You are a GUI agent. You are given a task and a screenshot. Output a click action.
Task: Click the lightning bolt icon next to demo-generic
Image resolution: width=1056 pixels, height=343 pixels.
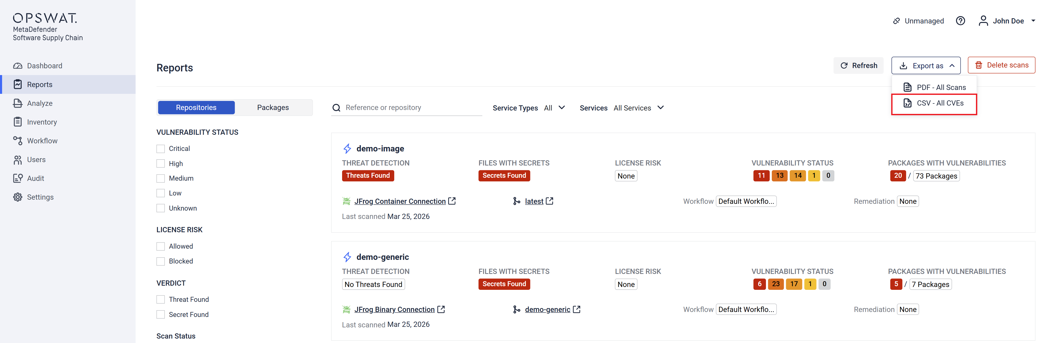[347, 257]
